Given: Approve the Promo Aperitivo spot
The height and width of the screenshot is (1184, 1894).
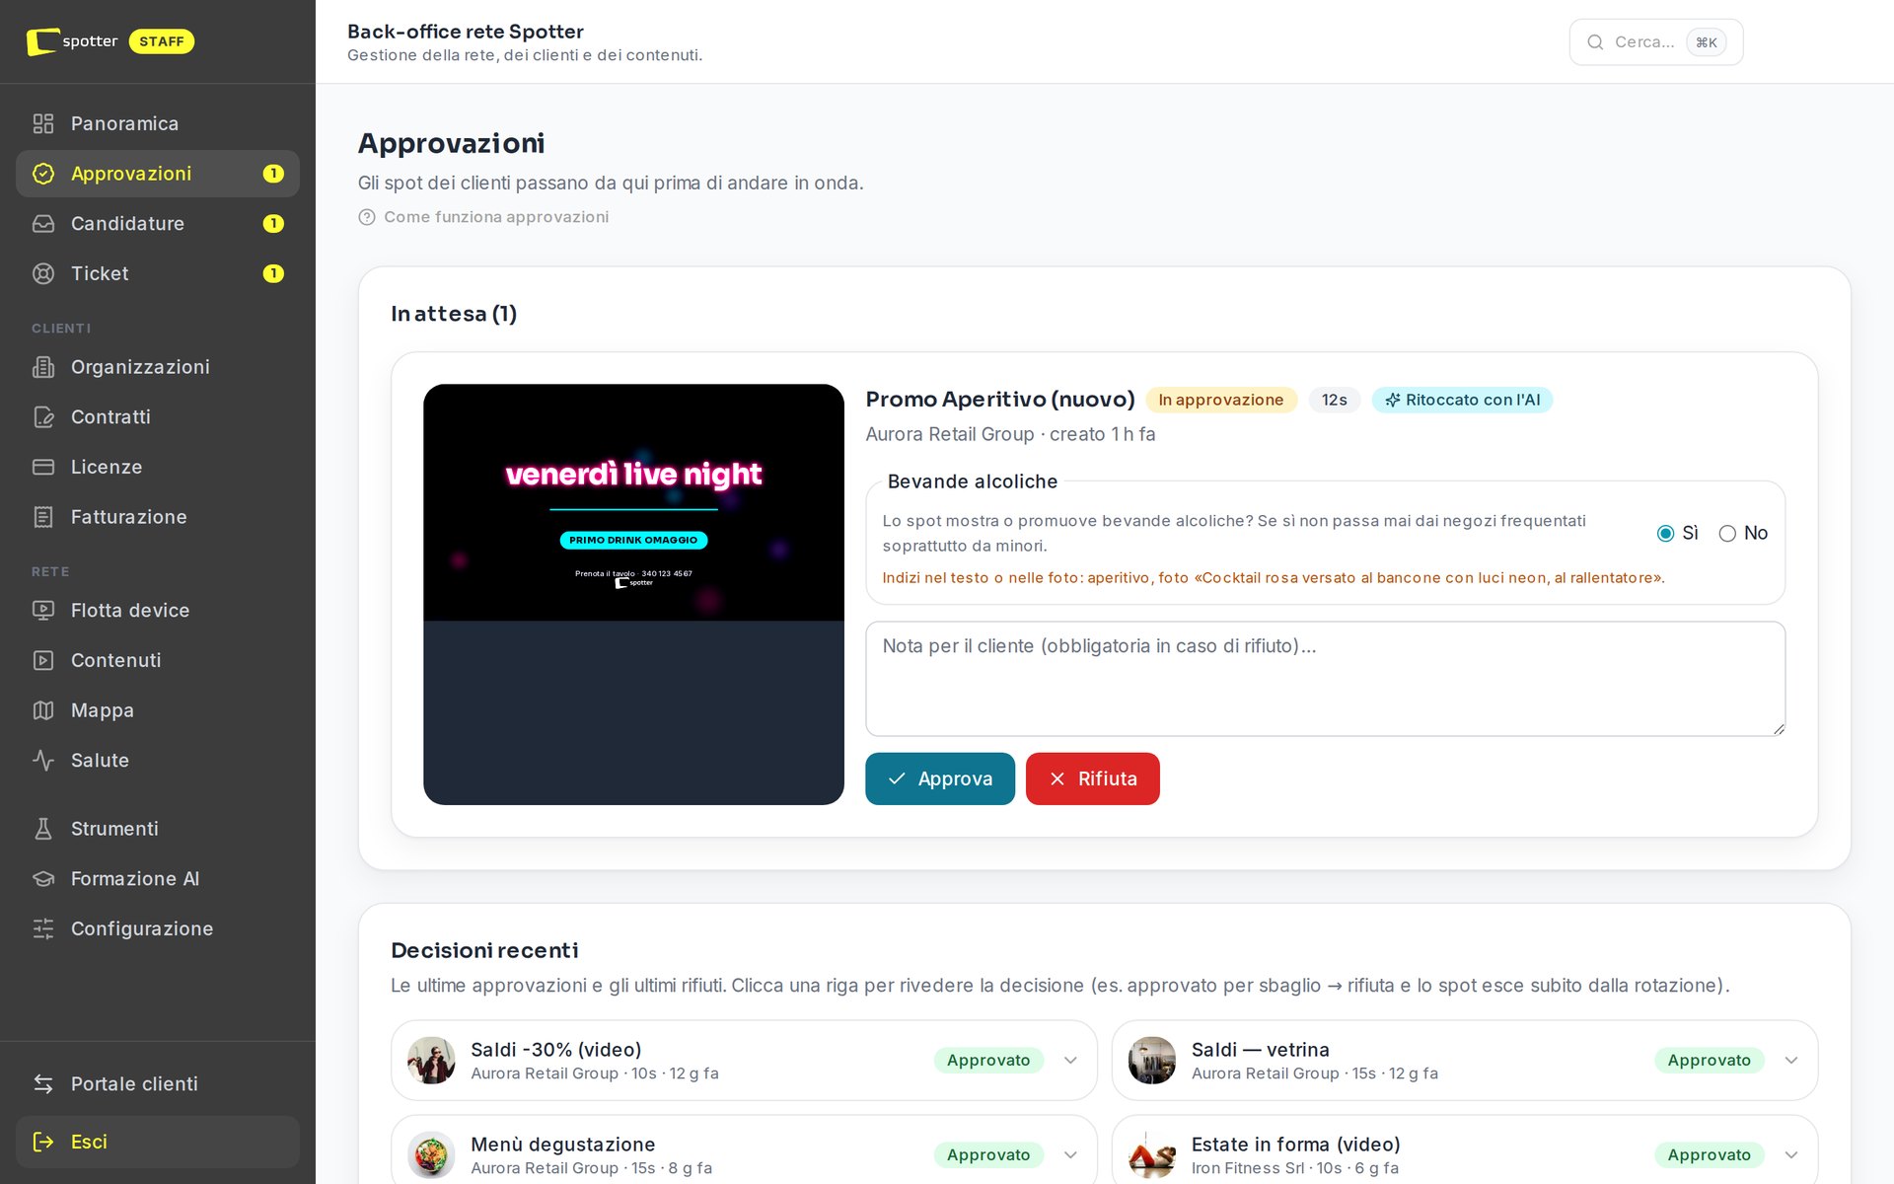Looking at the screenshot, I should tap(940, 778).
